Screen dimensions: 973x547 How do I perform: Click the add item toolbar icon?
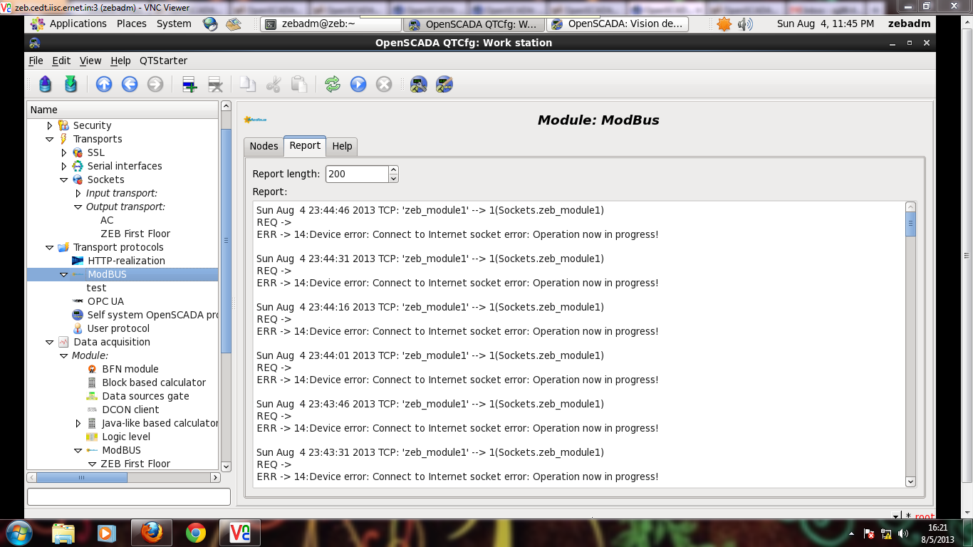(189, 85)
